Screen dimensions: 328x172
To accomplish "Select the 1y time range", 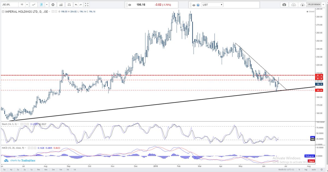I will click(32, 170).
